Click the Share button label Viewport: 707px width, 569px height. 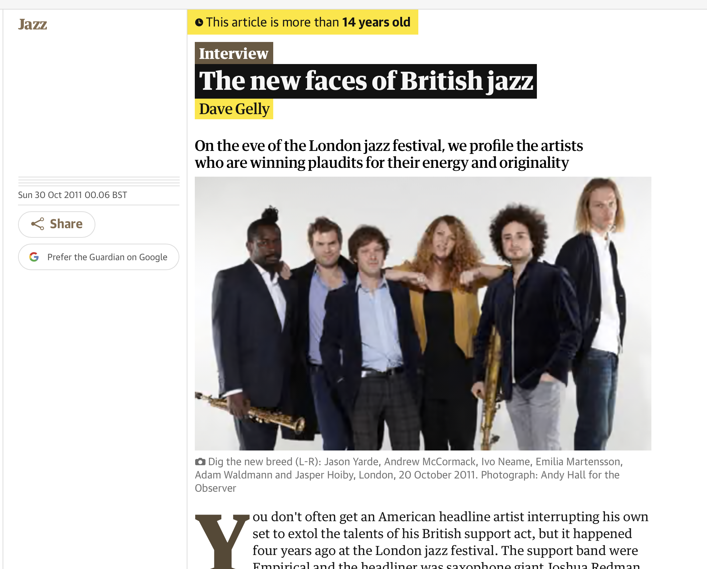[66, 224]
